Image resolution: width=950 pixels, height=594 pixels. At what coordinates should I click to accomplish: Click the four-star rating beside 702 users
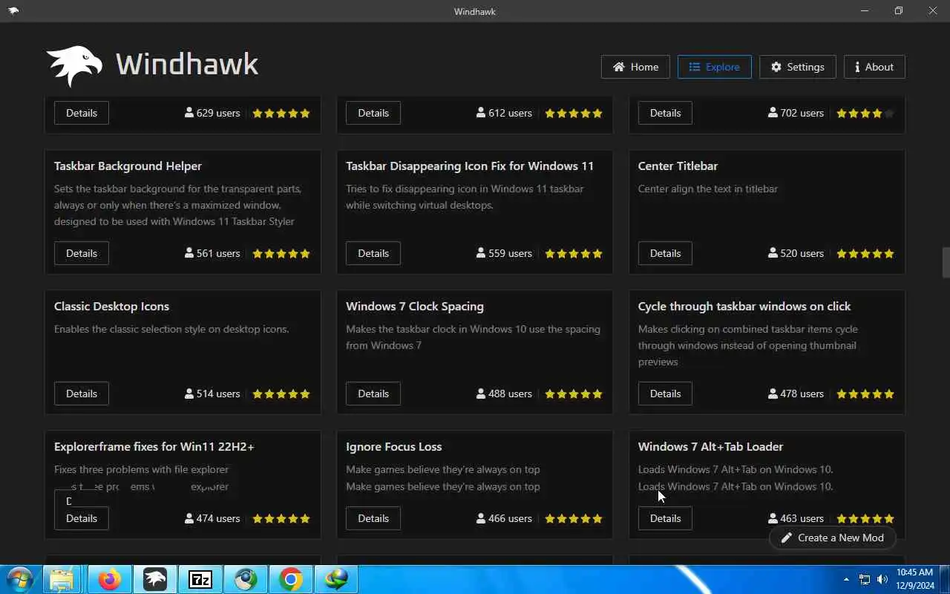(x=865, y=113)
